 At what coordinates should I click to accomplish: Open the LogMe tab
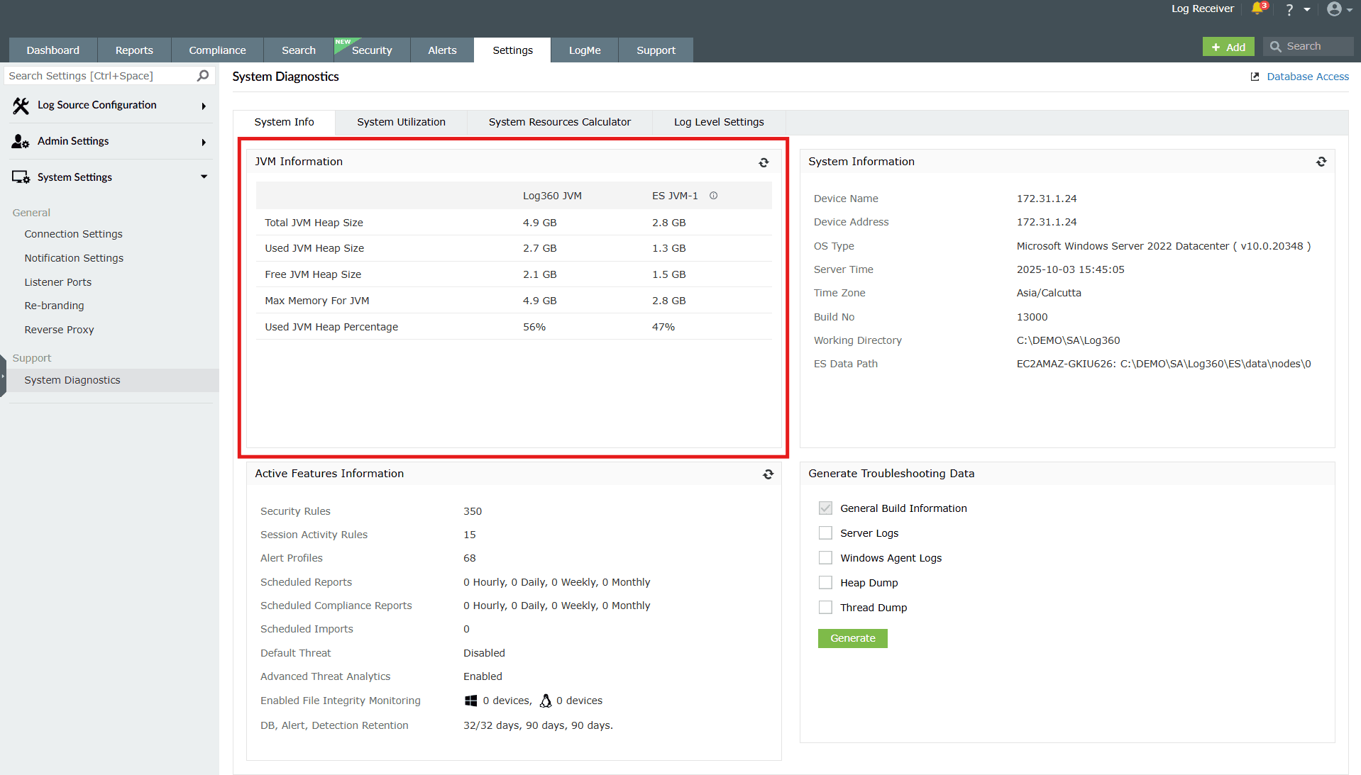pyautogui.click(x=585, y=50)
